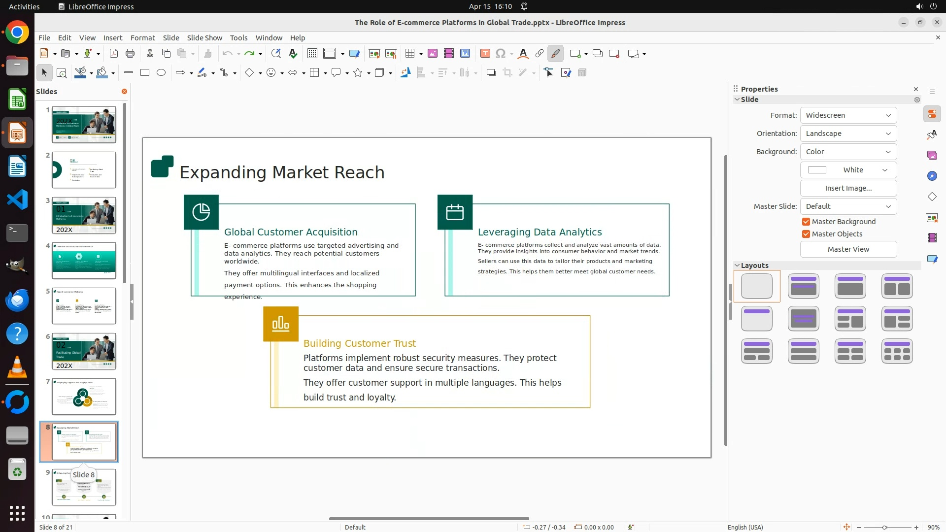Collapse the Layouts section expander
946x532 pixels.
[738, 266]
